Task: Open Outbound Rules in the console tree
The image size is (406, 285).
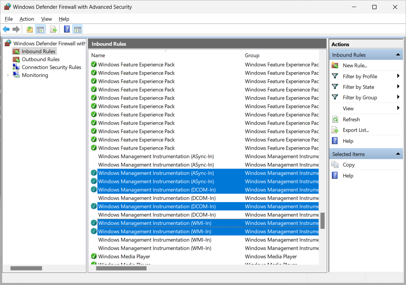Action: tap(41, 59)
